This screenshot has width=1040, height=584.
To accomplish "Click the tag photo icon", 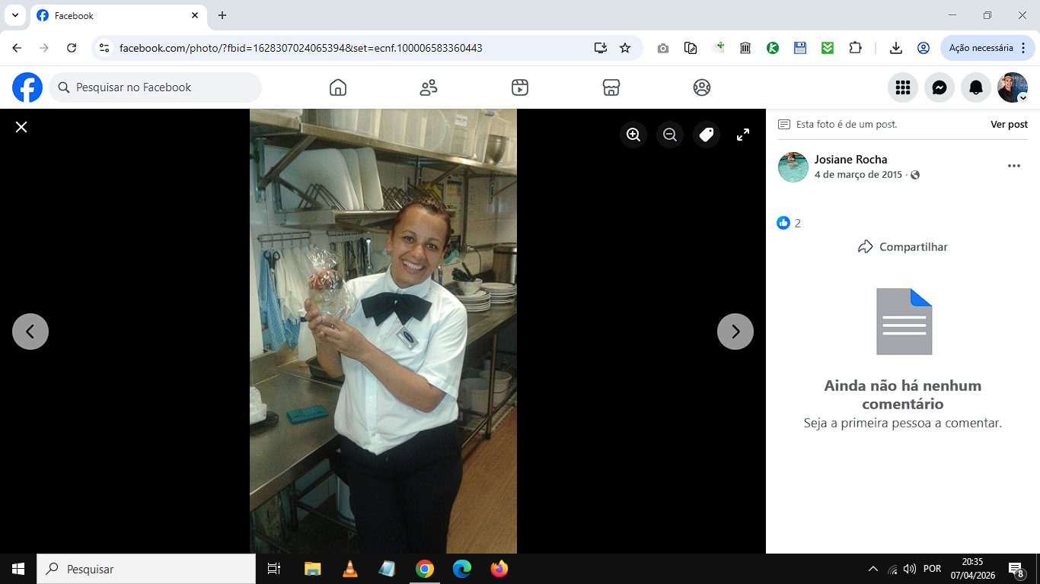I will (707, 135).
